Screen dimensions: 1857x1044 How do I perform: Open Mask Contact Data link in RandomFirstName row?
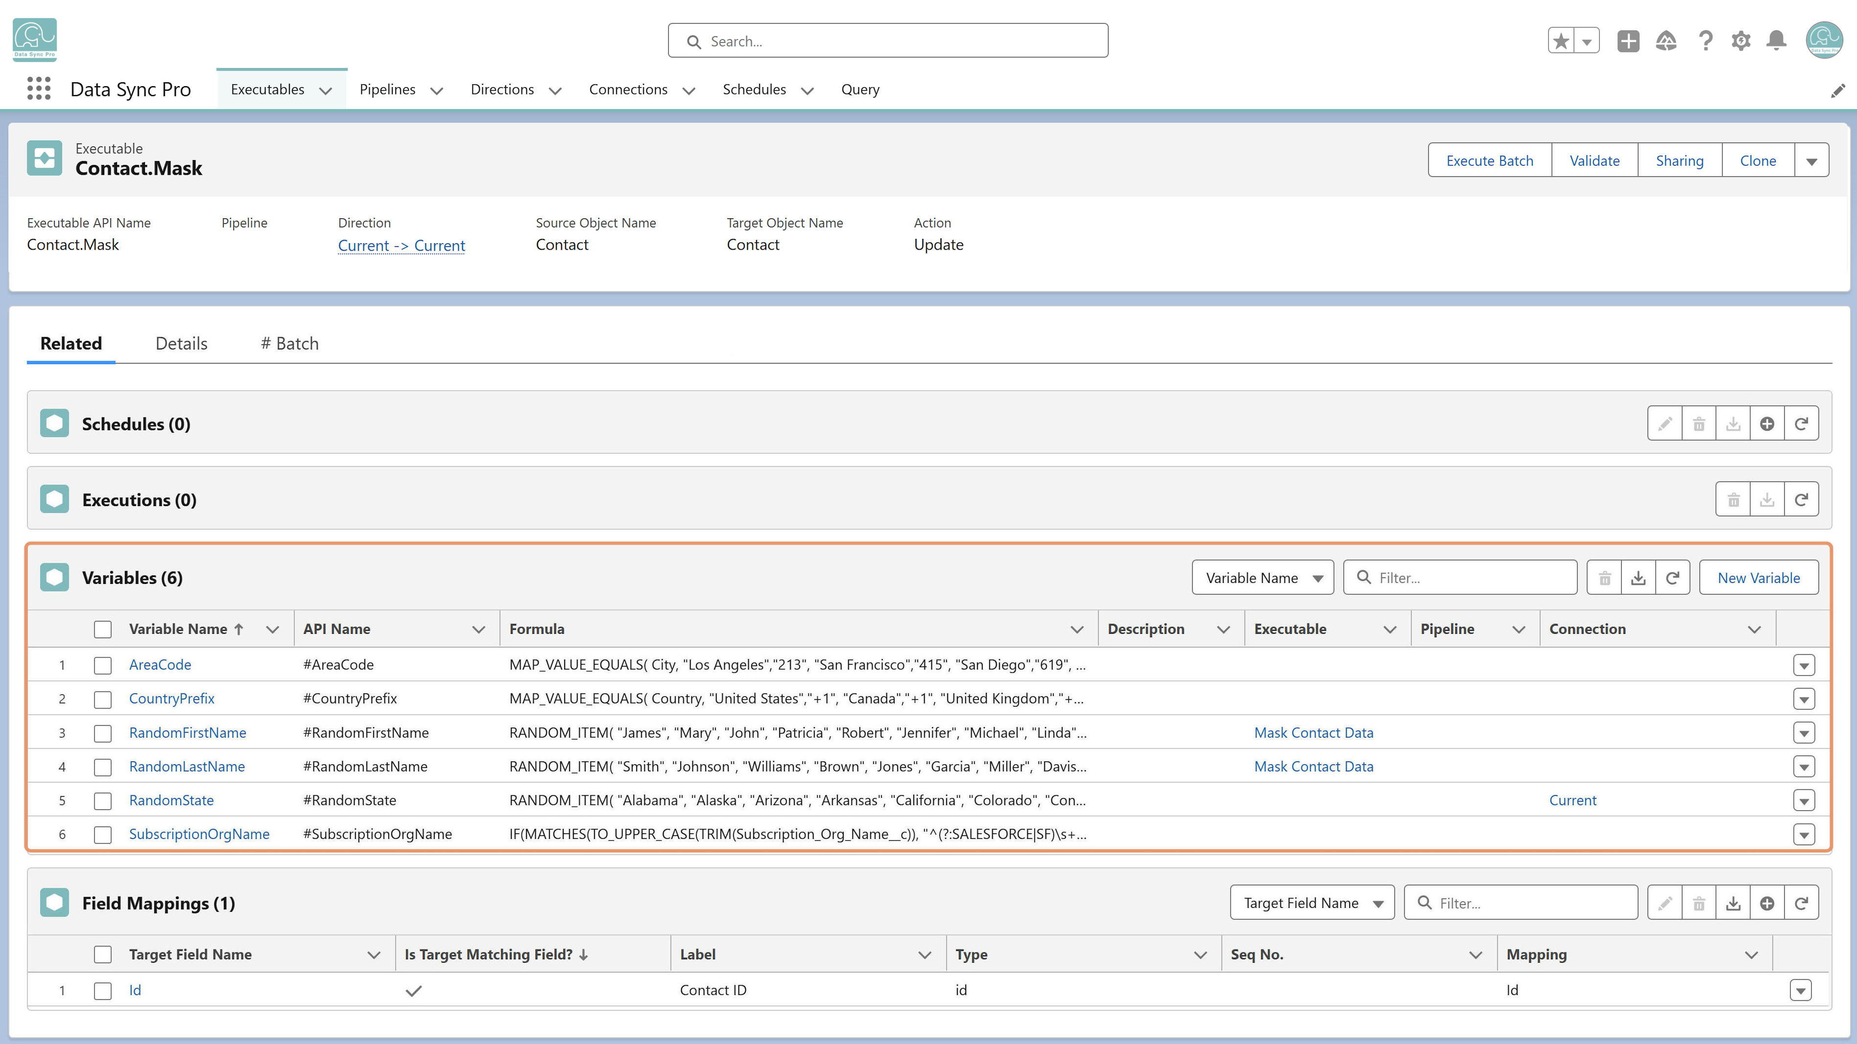(1313, 733)
